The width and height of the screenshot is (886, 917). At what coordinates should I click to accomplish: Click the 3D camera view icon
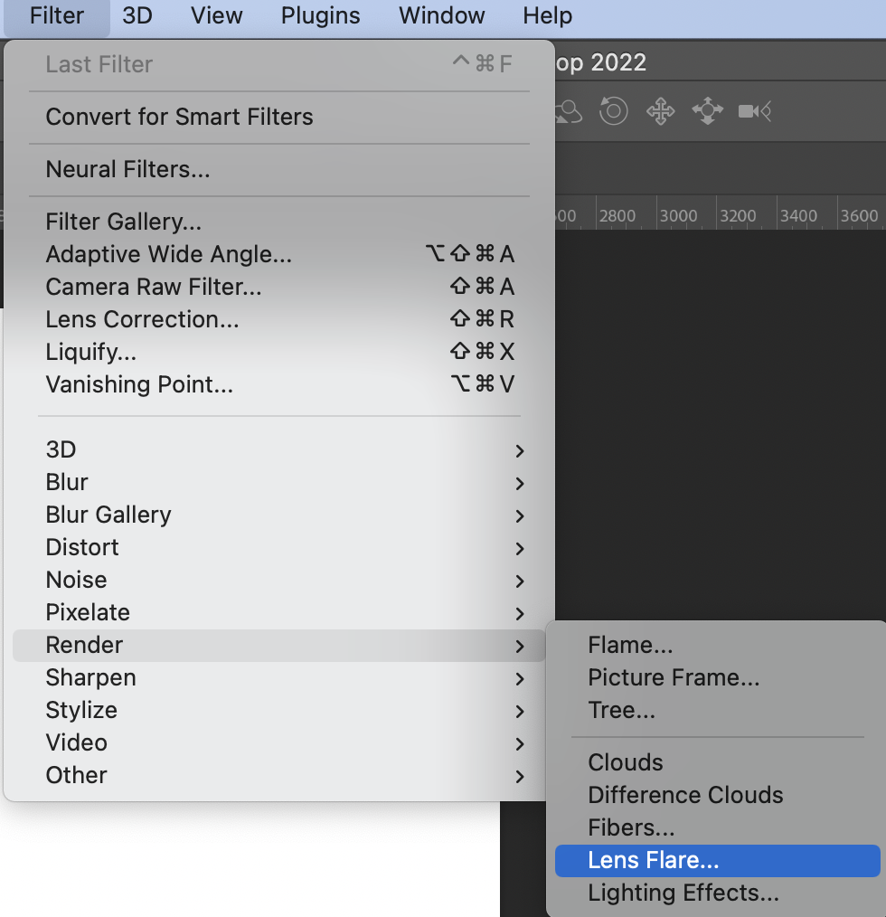(x=753, y=111)
